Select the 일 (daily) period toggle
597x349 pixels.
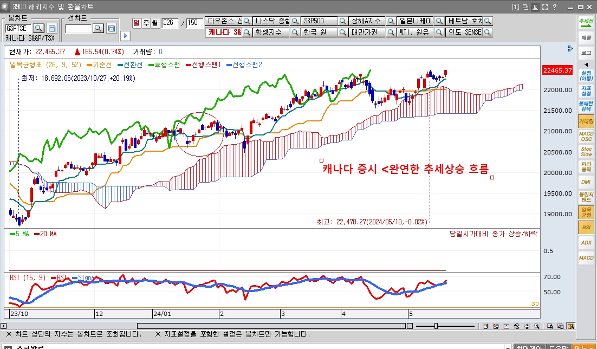(x=137, y=23)
